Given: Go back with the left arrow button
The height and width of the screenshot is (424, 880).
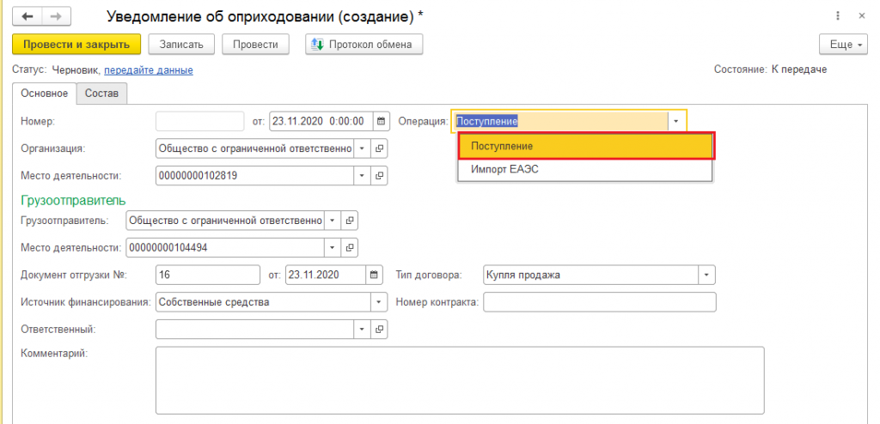Looking at the screenshot, I should point(27,17).
